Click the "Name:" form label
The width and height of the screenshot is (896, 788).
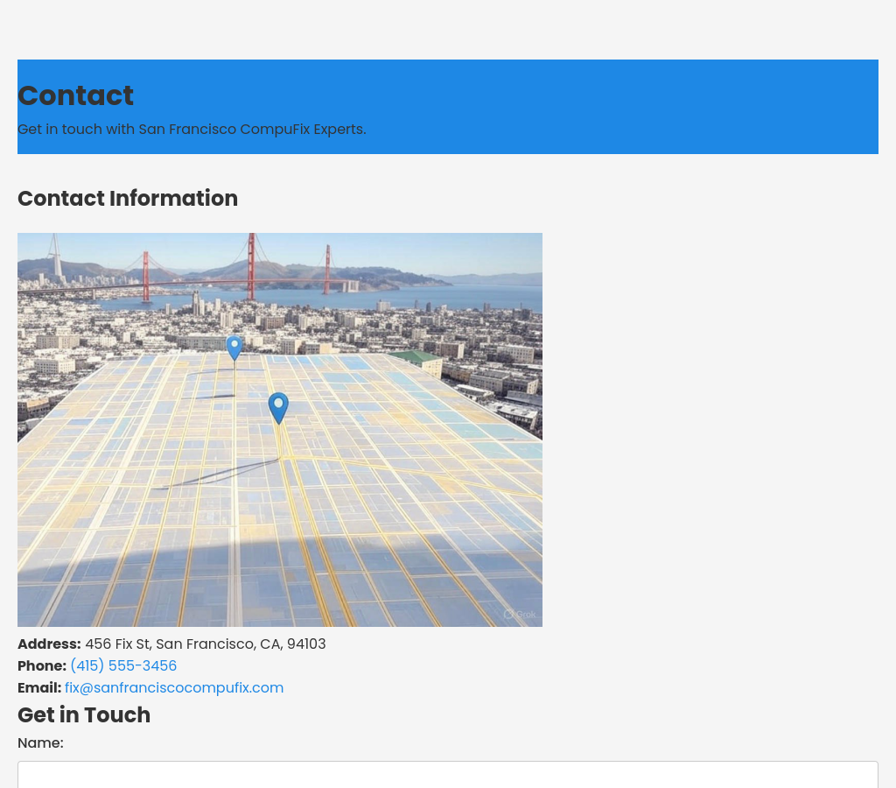[x=40, y=743]
